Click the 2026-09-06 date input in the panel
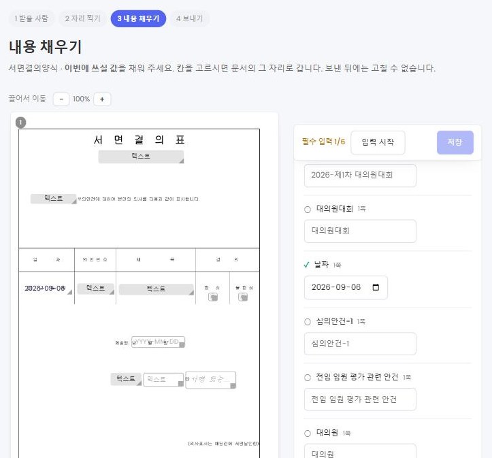The height and width of the screenshot is (458, 492). [x=346, y=287]
